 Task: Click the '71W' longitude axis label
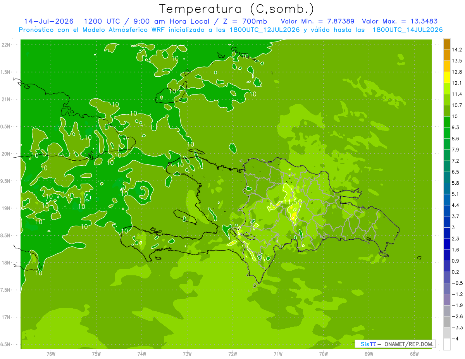278,354
